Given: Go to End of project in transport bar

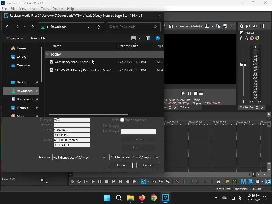Looking at the screenshot, I should pyautogui.click(x=120, y=181).
